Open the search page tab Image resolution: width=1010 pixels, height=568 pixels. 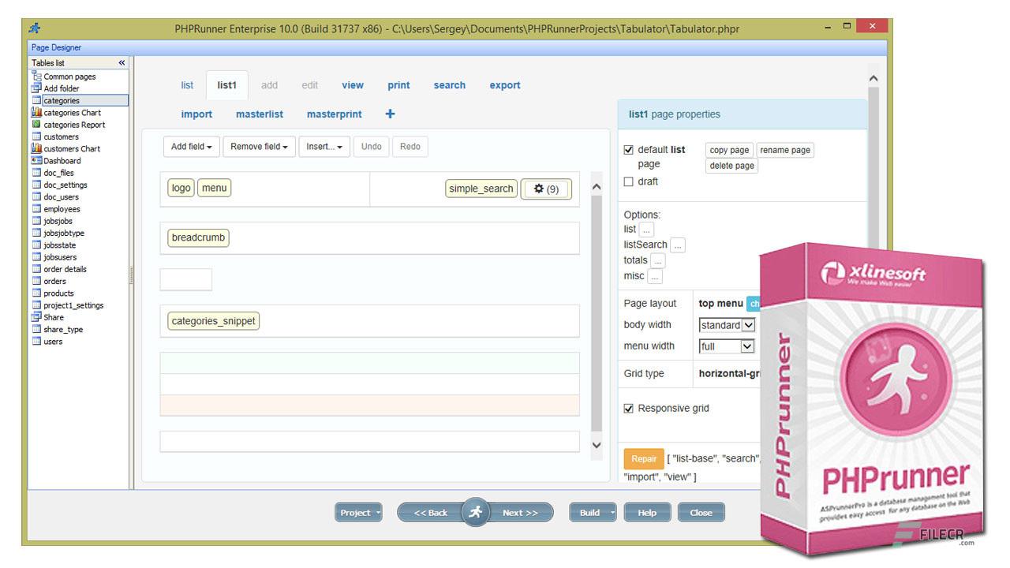point(449,85)
